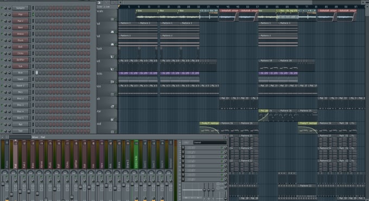Image resolution: width=369 pixels, height=201 pixels.
Task: Open the second mixer FX slot arrow menu
Action: [183, 153]
